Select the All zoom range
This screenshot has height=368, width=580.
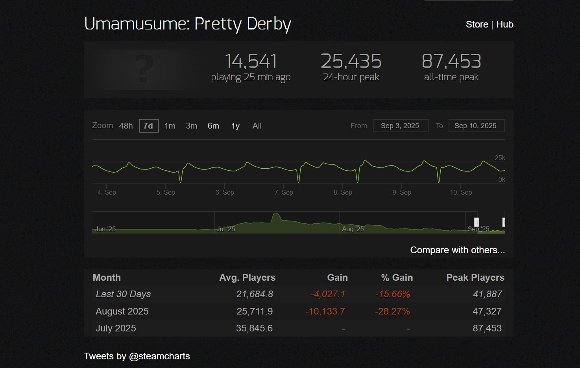(x=257, y=126)
